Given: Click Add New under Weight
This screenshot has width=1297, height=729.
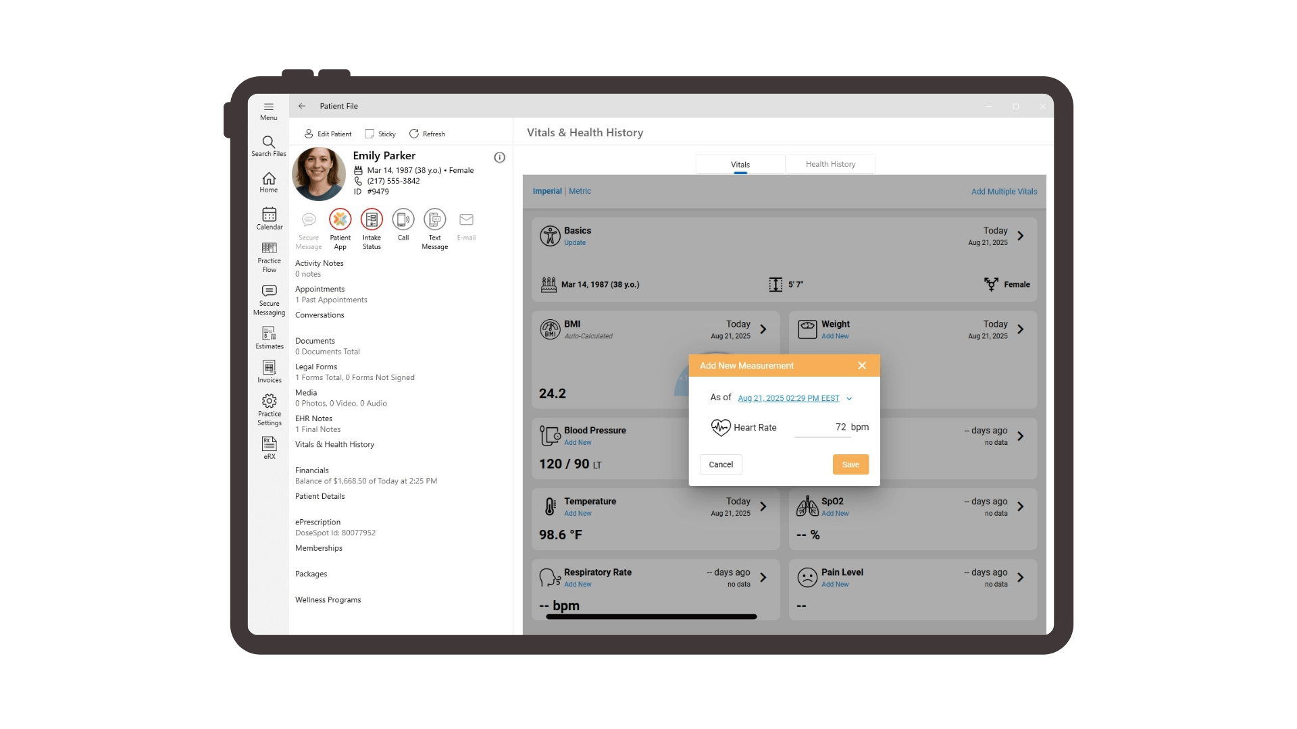Looking at the screenshot, I should pos(835,336).
